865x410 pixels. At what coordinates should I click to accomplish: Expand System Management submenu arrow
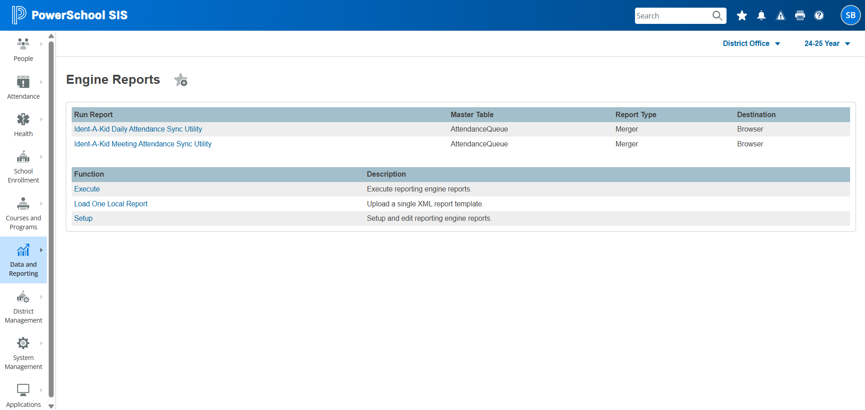(41, 343)
